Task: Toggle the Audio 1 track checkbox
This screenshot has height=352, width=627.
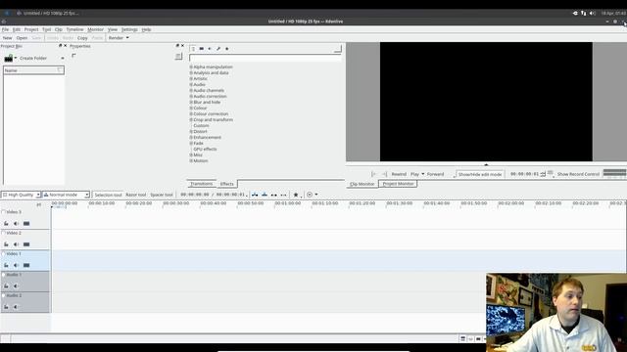Action: coord(4,275)
